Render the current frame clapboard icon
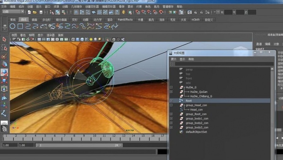Image resolution: width=283 pixels, height=160 pixels. [x=196, y=12]
